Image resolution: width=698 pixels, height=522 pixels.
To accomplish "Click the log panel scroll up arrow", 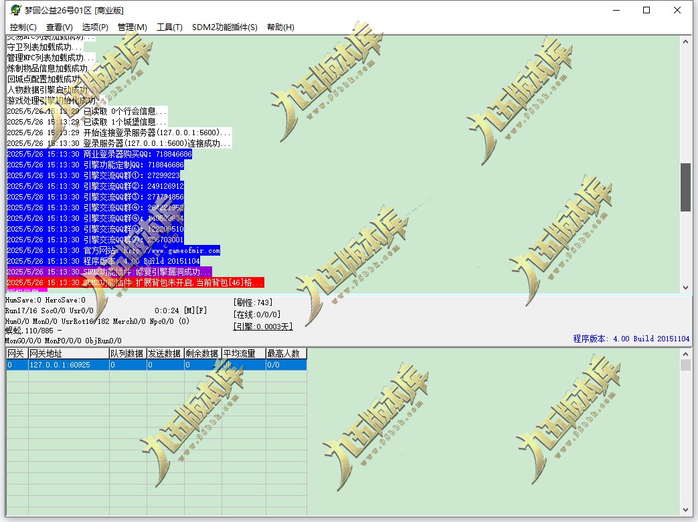I will 685,41.
